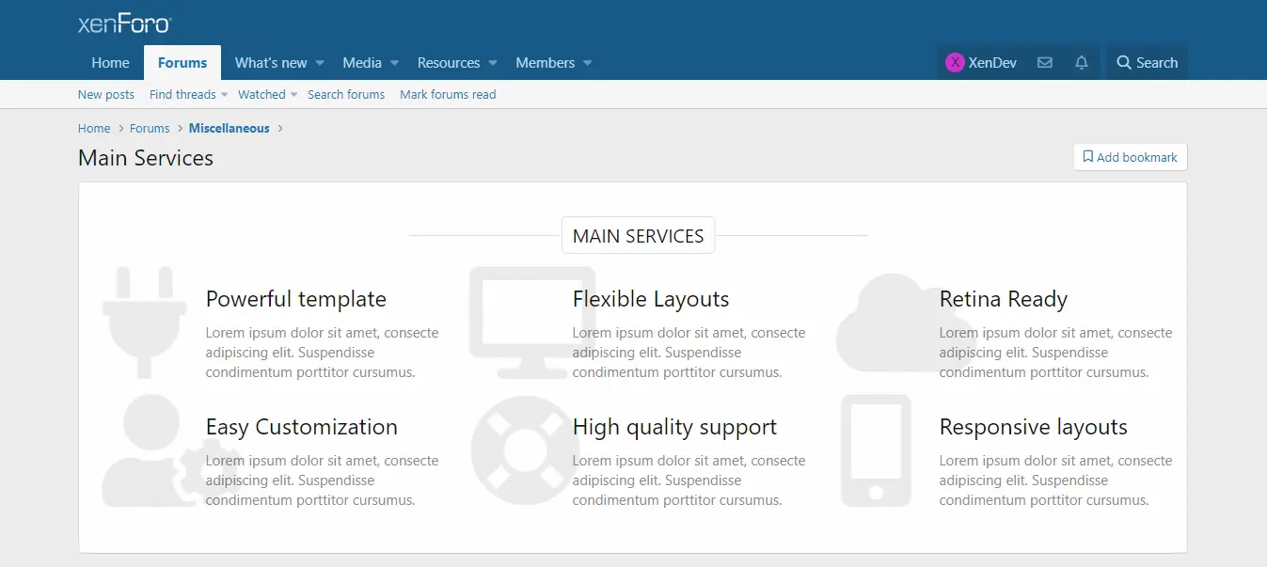Screen dimensions: 1267x567
Task: Click Mark forums read
Action: [x=448, y=94]
